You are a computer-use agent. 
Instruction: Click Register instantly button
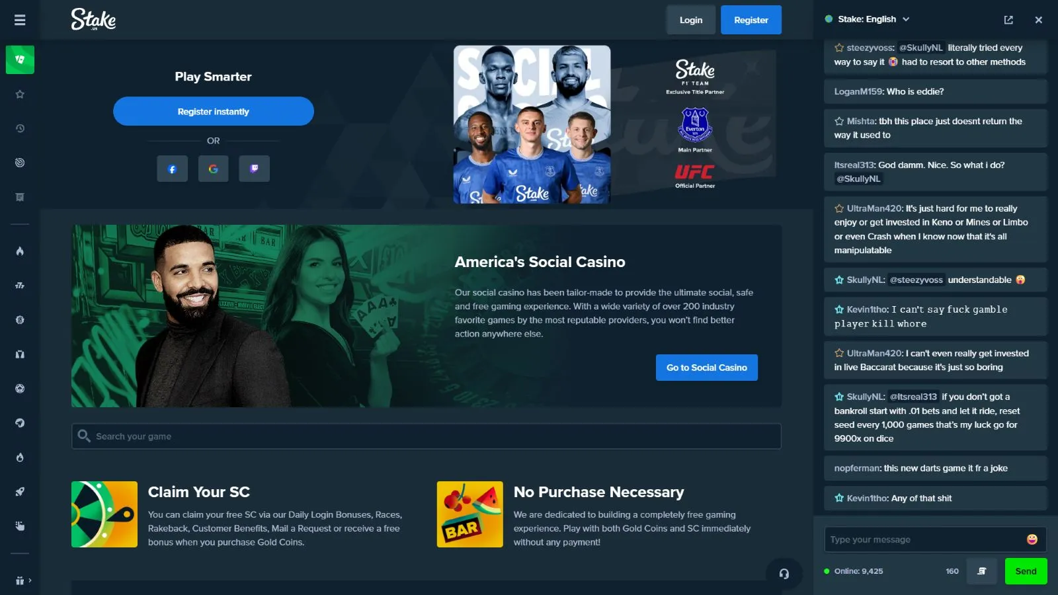pyautogui.click(x=214, y=111)
